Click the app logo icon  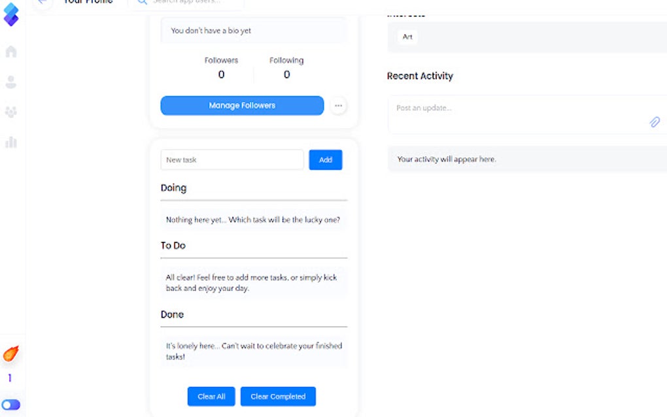tap(11, 14)
